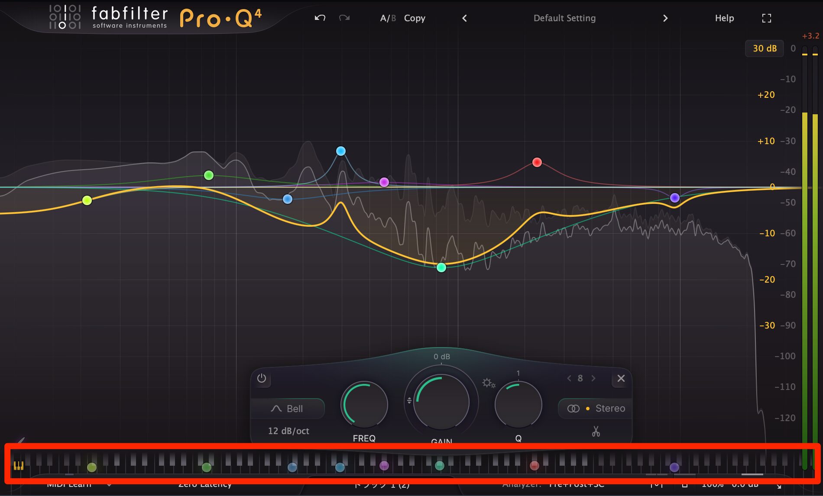The height and width of the screenshot is (496, 823).
Task: Toggle the Gain-Q interaction arrows icon
Action: point(409,401)
